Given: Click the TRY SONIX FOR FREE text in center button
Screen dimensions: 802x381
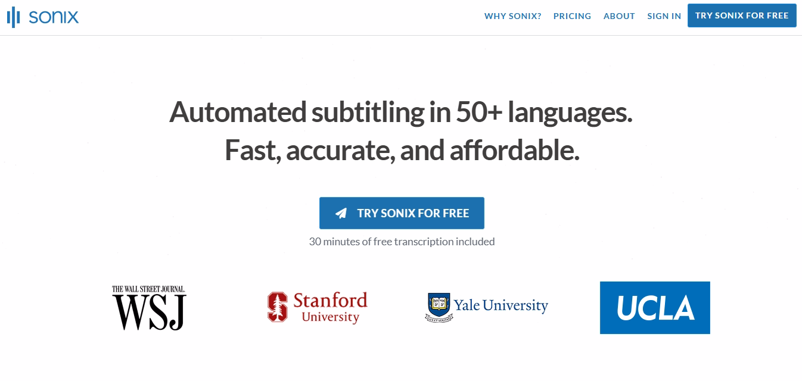Looking at the screenshot, I should coord(413,213).
